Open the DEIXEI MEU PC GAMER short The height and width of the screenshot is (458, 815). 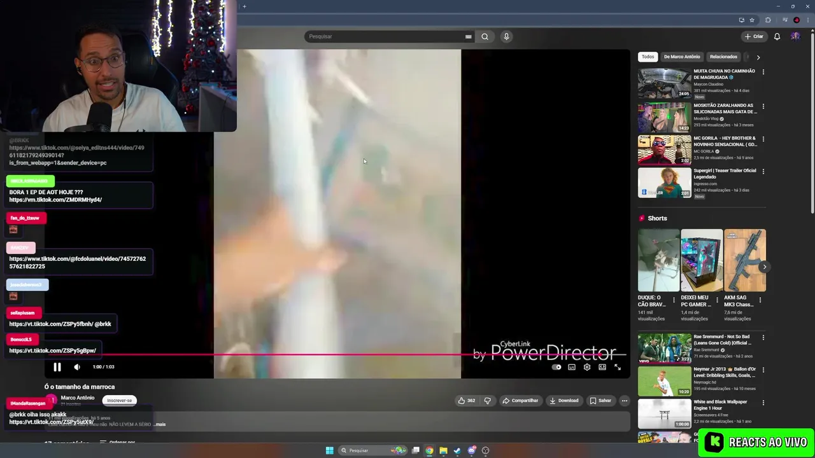[x=702, y=260]
